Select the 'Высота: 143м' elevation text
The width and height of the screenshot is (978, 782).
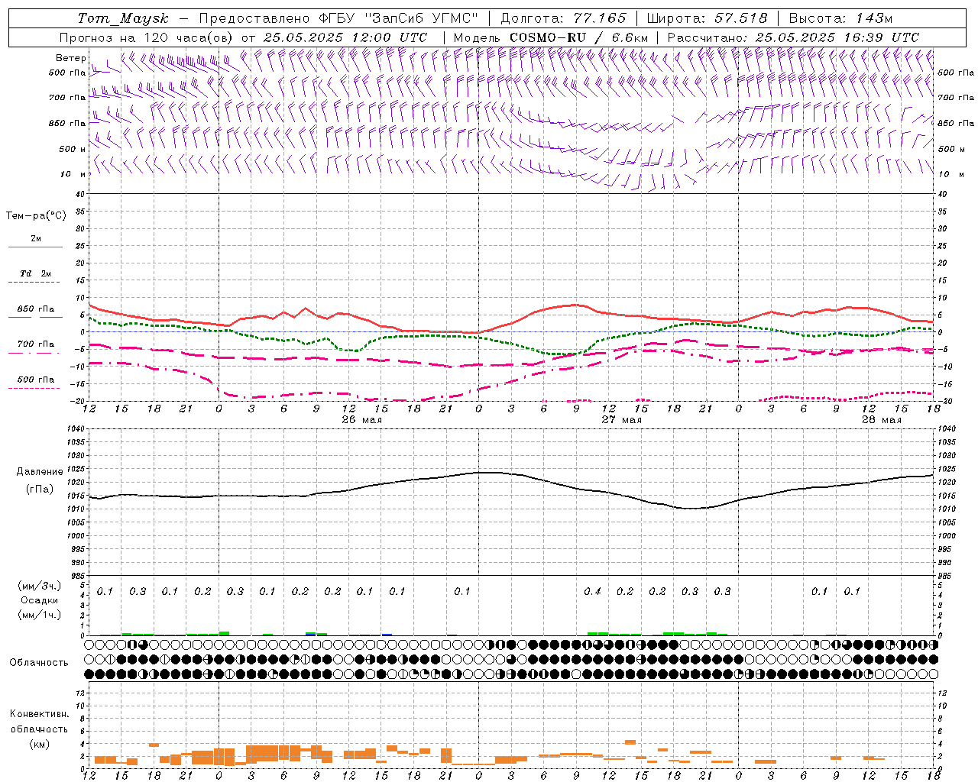(x=840, y=18)
